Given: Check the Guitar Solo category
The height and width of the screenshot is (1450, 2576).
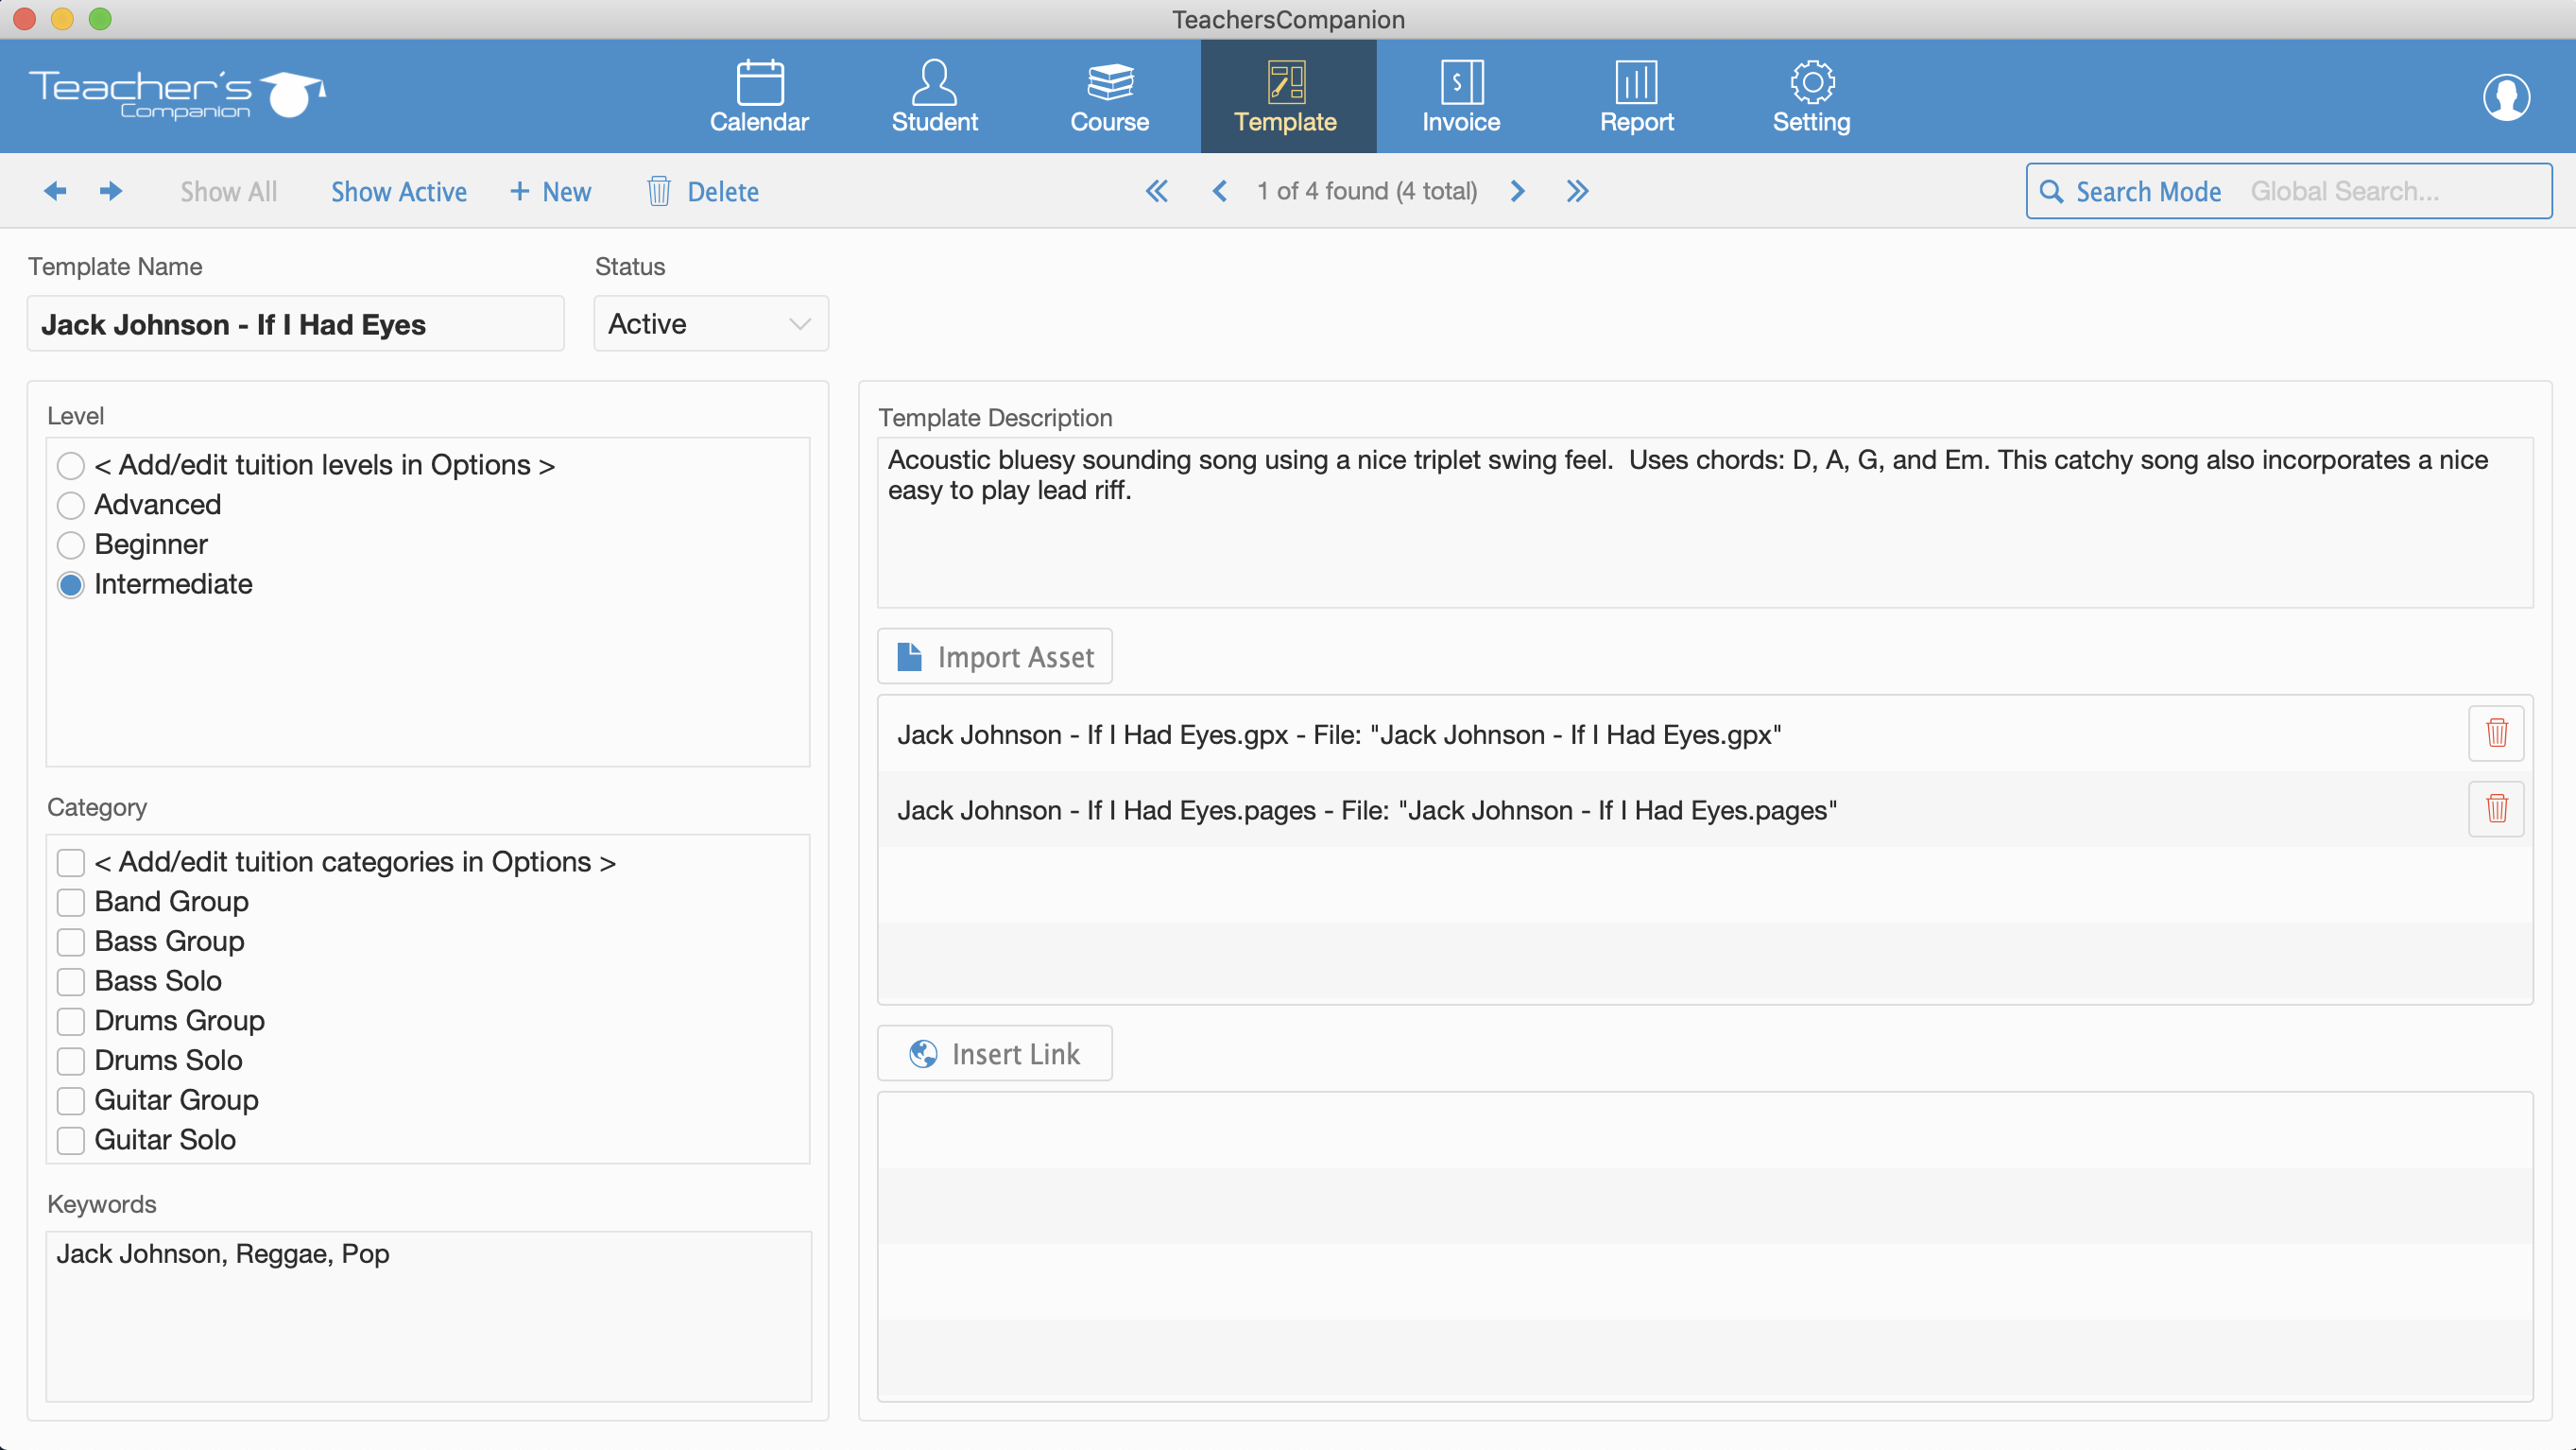Looking at the screenshot, I should pyautogui.click(x=71, y=1140).
